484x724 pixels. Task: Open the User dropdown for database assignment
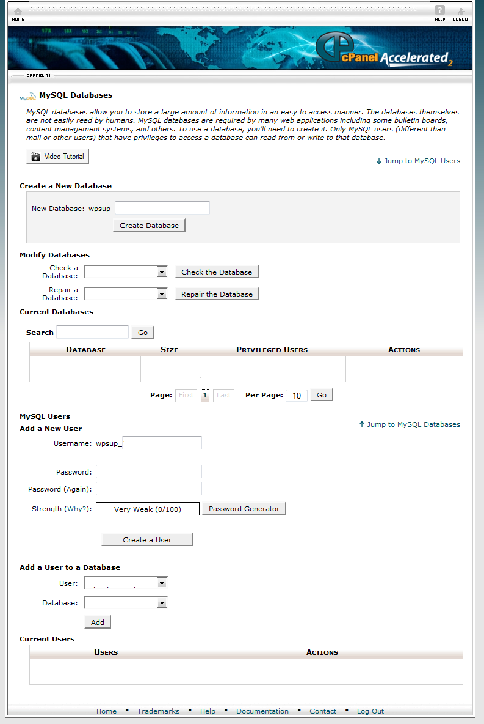point(162,583)
